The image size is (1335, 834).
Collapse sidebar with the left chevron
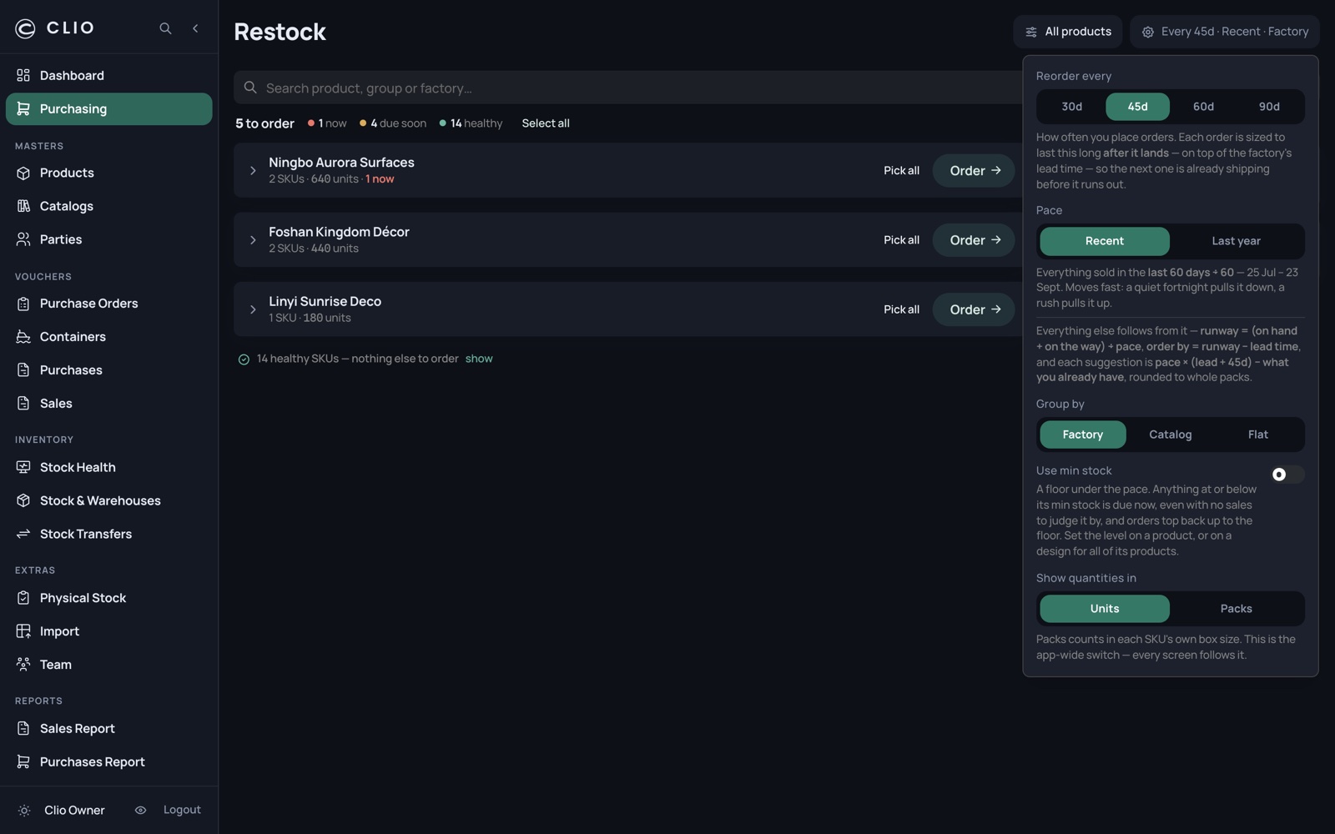[x=195, y=28]
